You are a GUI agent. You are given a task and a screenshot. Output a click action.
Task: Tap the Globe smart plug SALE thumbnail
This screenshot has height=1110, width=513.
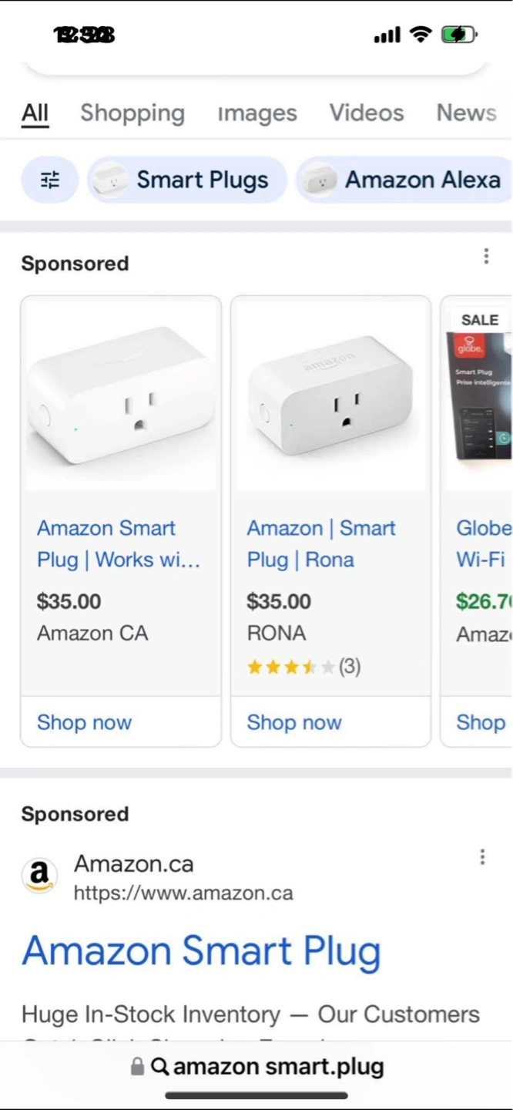pyautogui.click(x=478, y=394)
